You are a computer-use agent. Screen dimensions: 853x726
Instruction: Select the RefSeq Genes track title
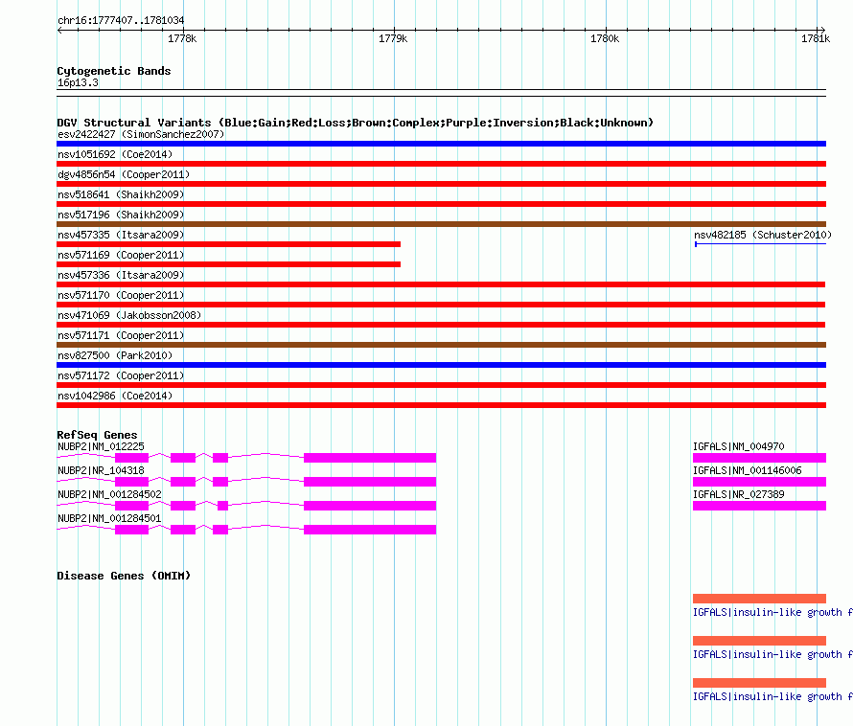pos(97,435)
